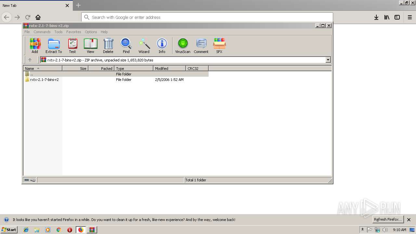Screen dimensions: 416x234
Task: Launch the Wizard wand tool
Action: pos(144,45)
